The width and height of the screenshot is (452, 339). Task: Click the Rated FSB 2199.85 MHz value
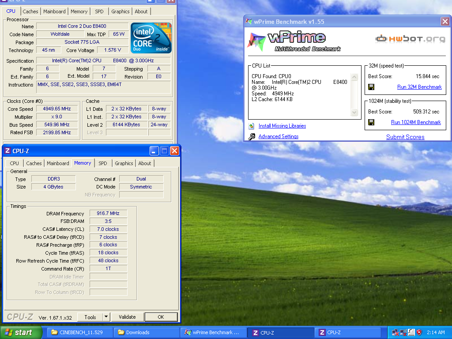click(57, 132)
